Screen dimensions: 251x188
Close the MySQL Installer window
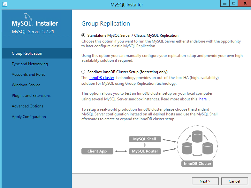[244, 4]
